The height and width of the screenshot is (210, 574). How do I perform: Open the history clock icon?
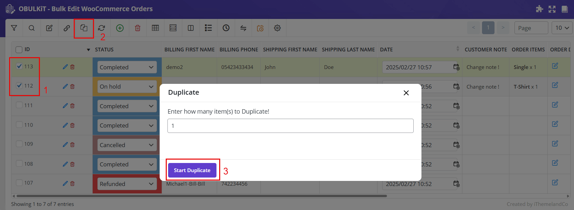pos(226,28)
